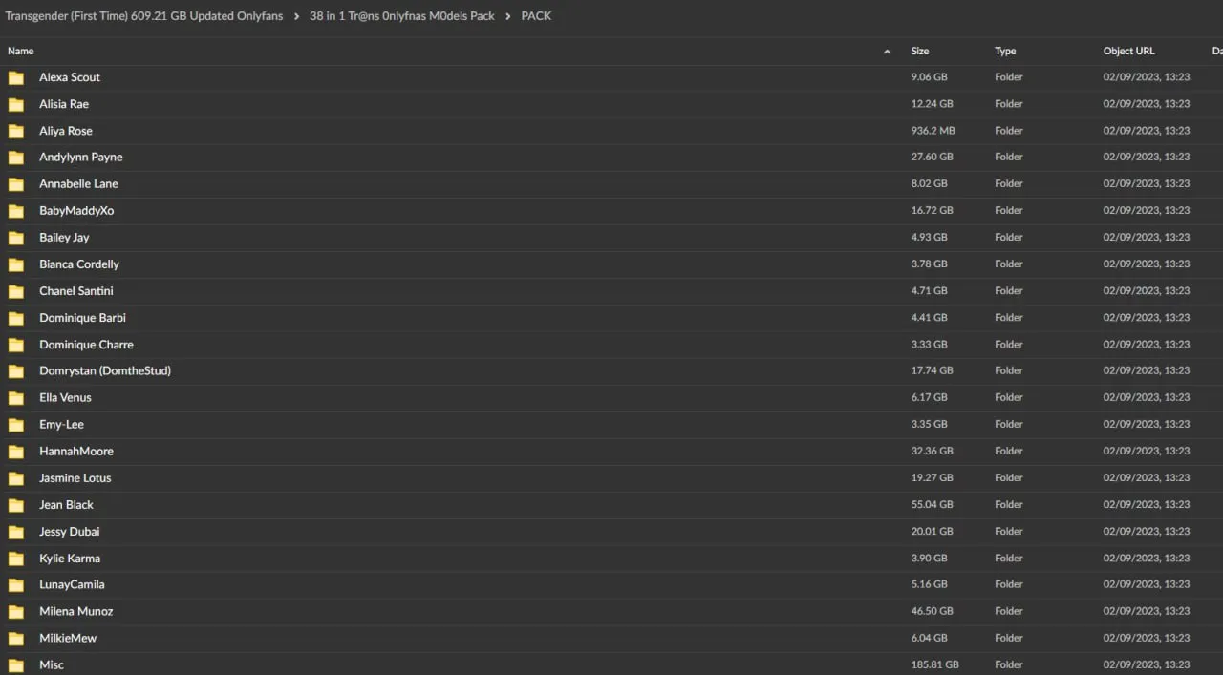This screenshot has width=1223, height=675.
Task: Open the BabyMaddyXo folder icon
Action: coord(15,211)
